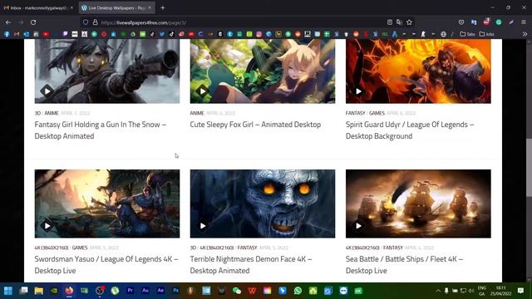Go back to the previous page
This screenshot has height=299, width=532.
[x=8, y=22]
